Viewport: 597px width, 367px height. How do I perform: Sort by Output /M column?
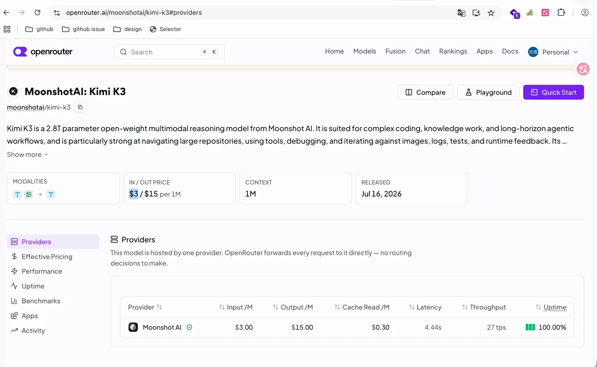(293, 307)
